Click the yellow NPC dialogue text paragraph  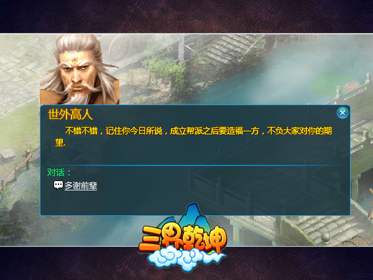[x=193, y=136]
